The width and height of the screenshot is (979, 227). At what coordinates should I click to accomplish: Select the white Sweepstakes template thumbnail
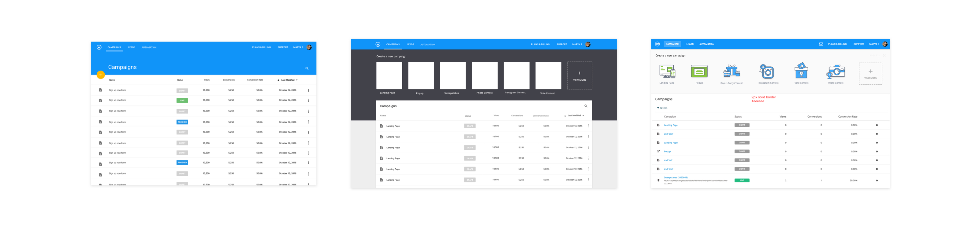click(453, 75)
